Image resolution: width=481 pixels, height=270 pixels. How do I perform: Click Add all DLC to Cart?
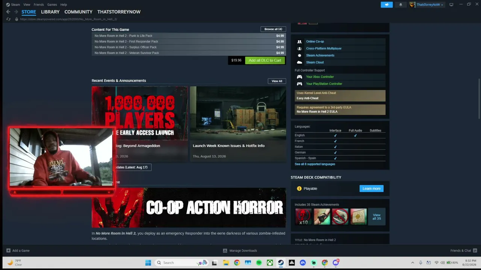[265, 60]
